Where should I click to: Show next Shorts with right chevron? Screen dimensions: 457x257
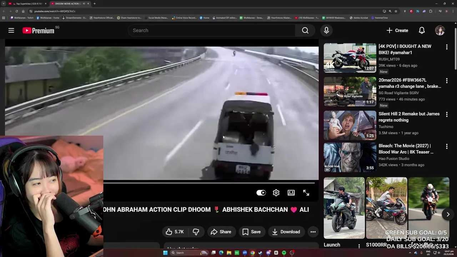(x=448, y=214)
